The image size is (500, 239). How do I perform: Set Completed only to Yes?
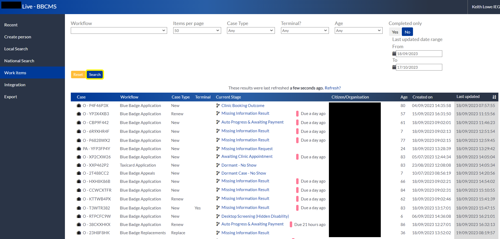pos(395,32)
